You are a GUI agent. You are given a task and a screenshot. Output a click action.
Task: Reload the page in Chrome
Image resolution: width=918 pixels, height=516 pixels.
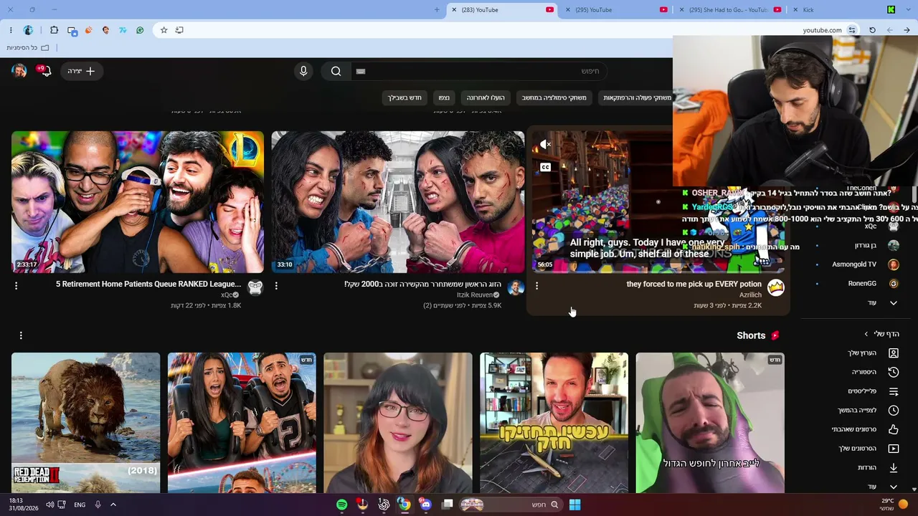click(x=872, y=30)
